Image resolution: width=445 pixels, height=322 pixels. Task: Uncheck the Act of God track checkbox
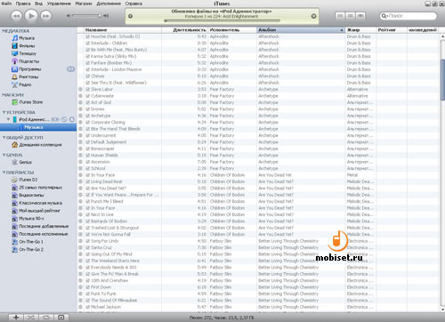coord(87,102)
